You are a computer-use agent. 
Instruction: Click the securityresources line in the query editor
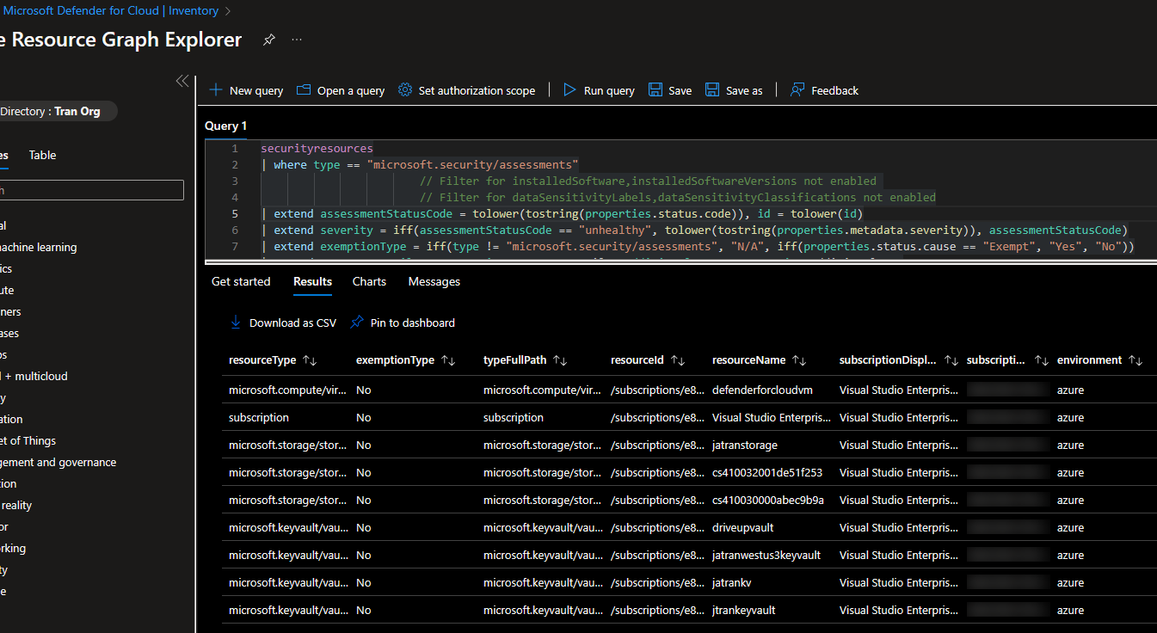pyautogui.click(x=317, y=149)
